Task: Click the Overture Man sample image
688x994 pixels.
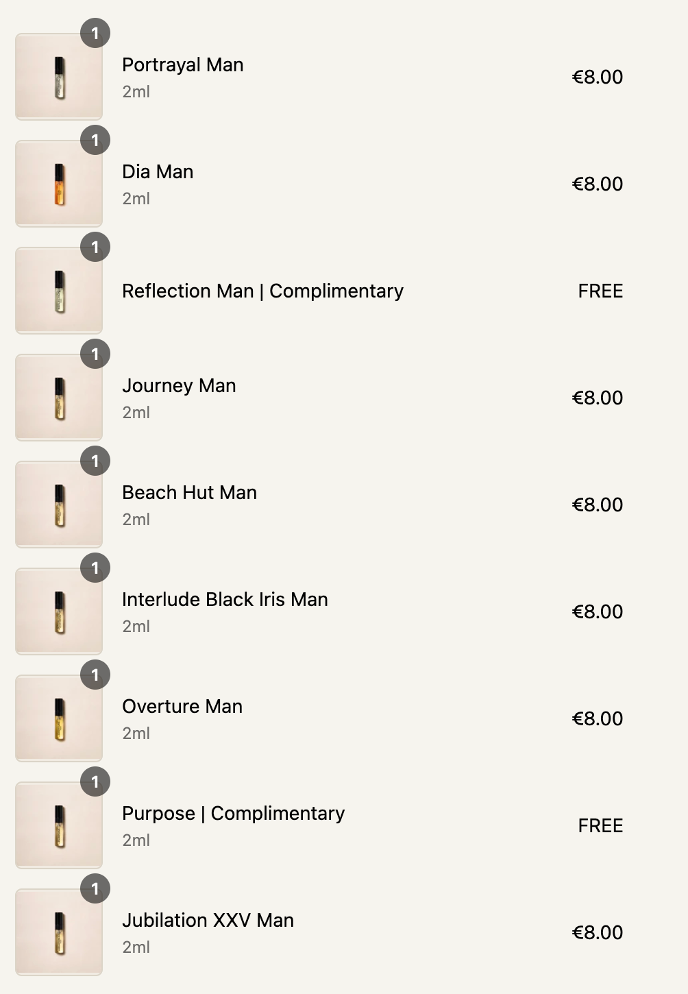Action: tap(59, 719)
